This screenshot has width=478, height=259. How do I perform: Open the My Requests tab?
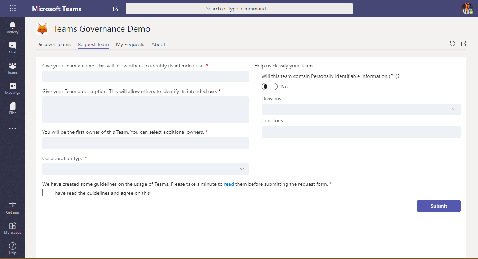coord(130,44)
